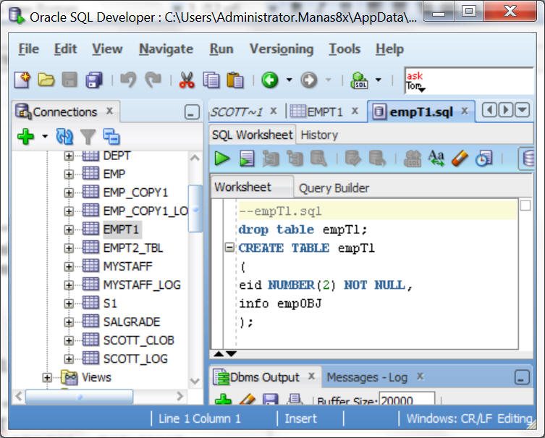Expand the EMP_COPY1 table node
The width and height of the screenshot is (545, 438).
click(x=69, y=193)
